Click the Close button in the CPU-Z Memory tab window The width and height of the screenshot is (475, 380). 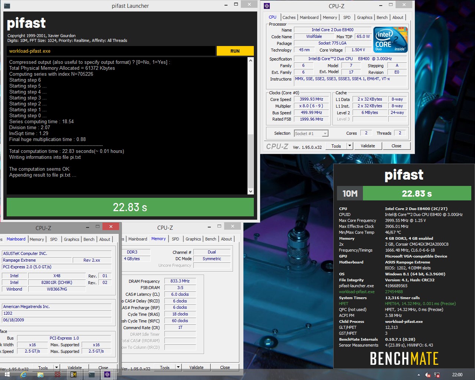click(x=225, y=367)
